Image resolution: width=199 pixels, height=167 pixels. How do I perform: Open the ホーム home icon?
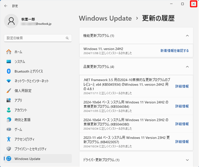point(9,52)
